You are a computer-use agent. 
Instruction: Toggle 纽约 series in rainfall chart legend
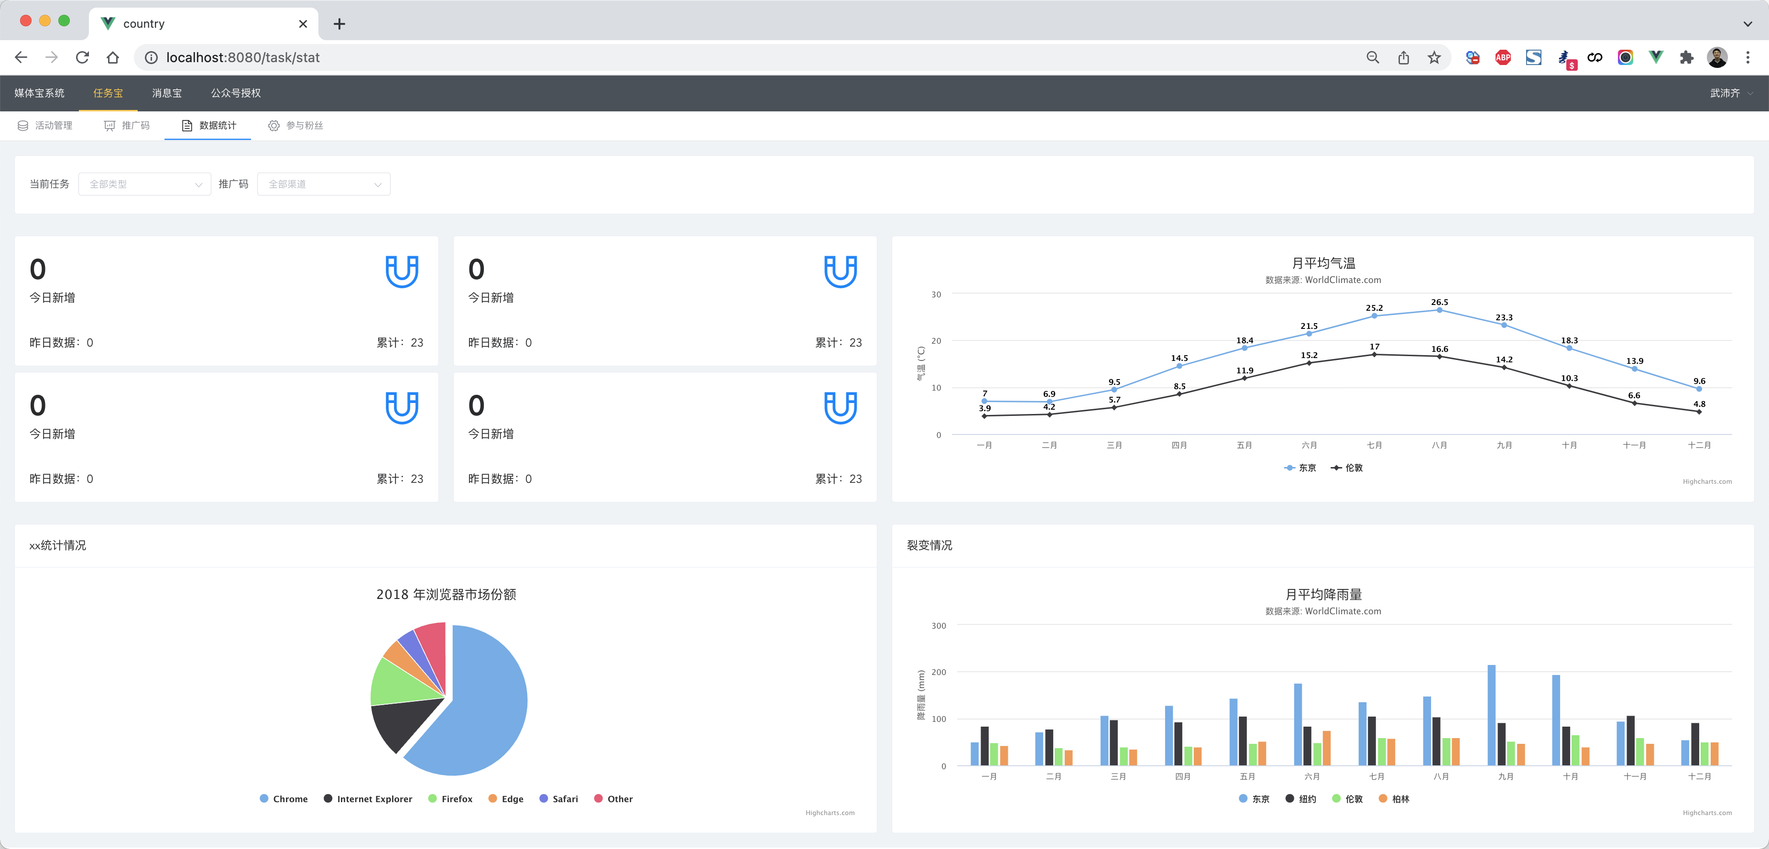(x=1300, y=799)
